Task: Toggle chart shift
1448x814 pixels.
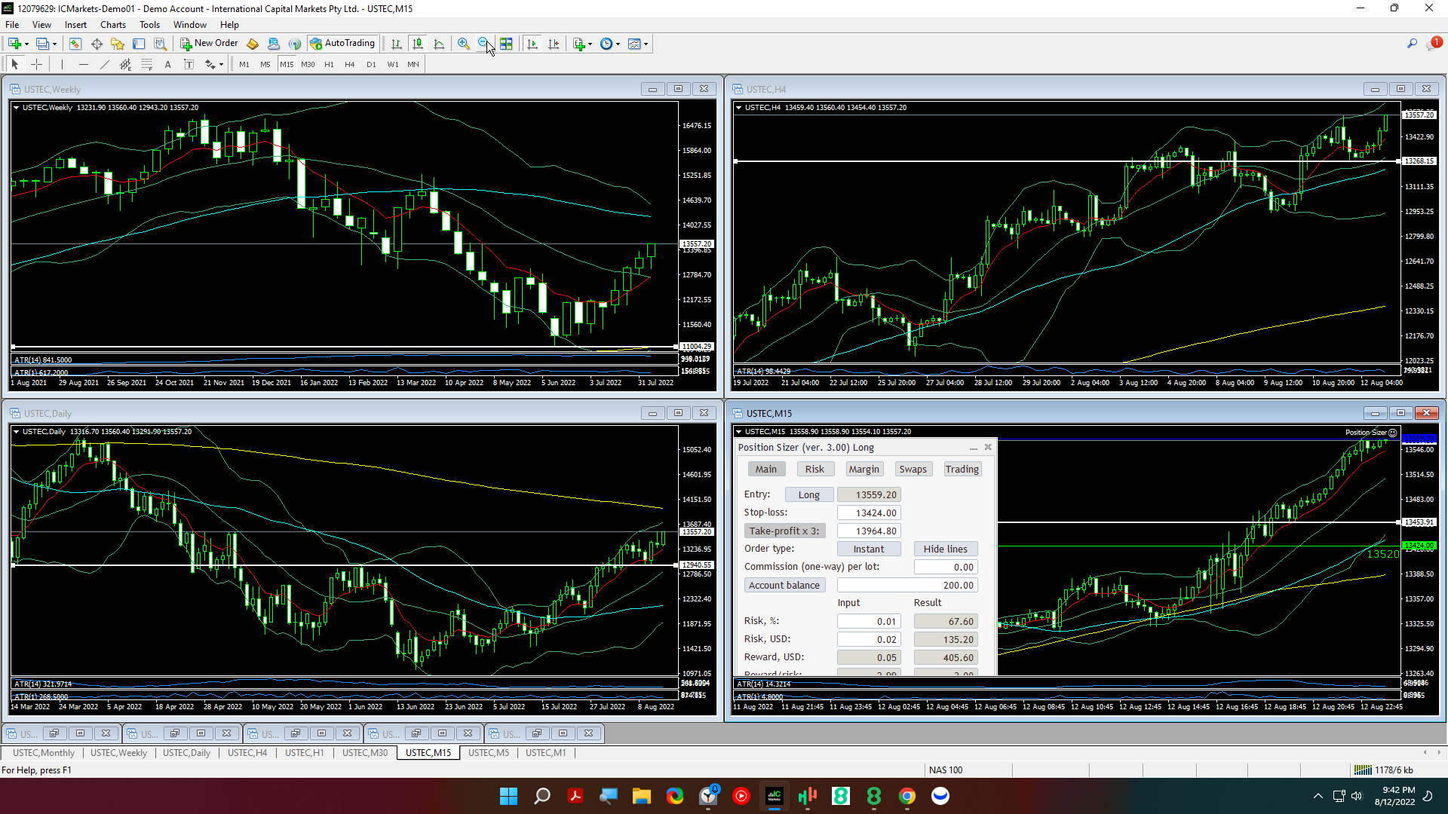Action: pos(554,44)
